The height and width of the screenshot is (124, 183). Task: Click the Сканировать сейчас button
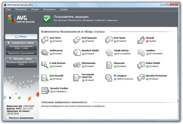(x=21, y=46)
